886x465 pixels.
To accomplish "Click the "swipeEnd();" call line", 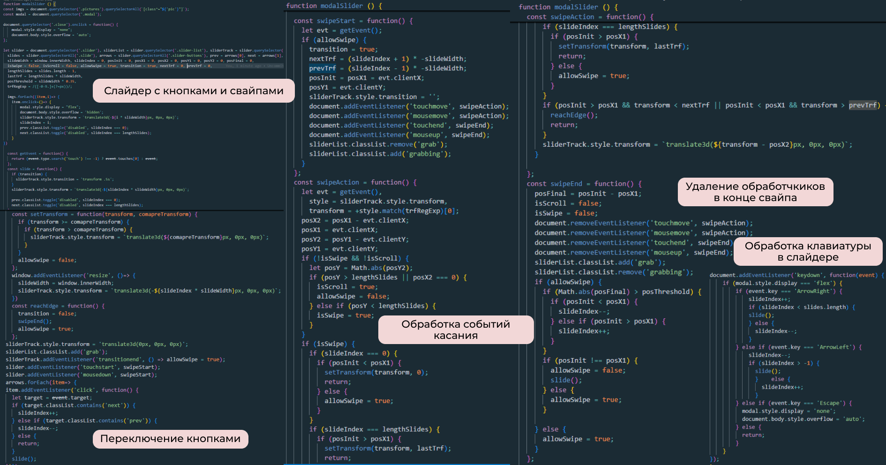I will (x=35, y=321).
